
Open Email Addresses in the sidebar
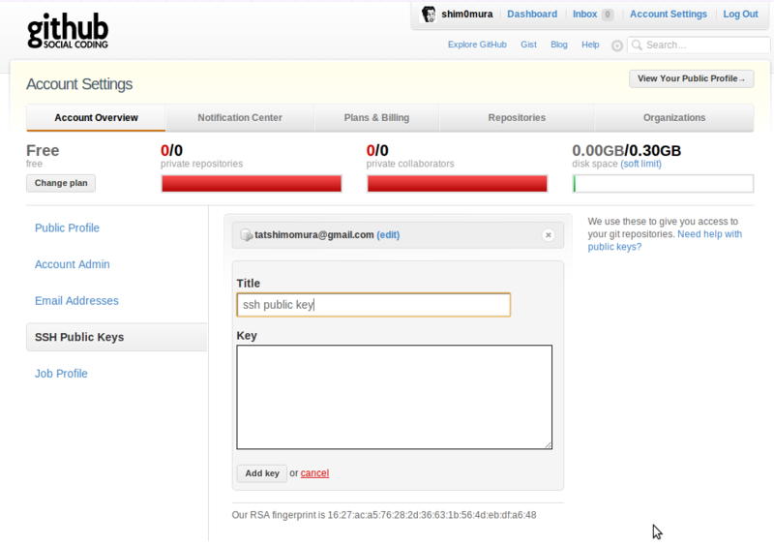[x=76, y=301]
